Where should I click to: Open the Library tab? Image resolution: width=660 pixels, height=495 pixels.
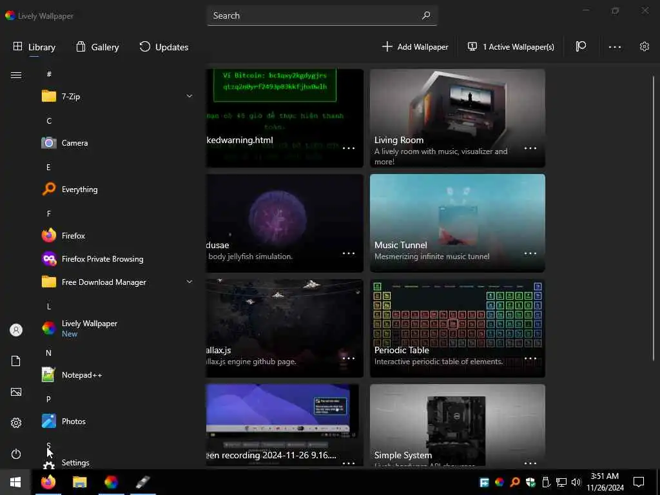pos(35,46)
